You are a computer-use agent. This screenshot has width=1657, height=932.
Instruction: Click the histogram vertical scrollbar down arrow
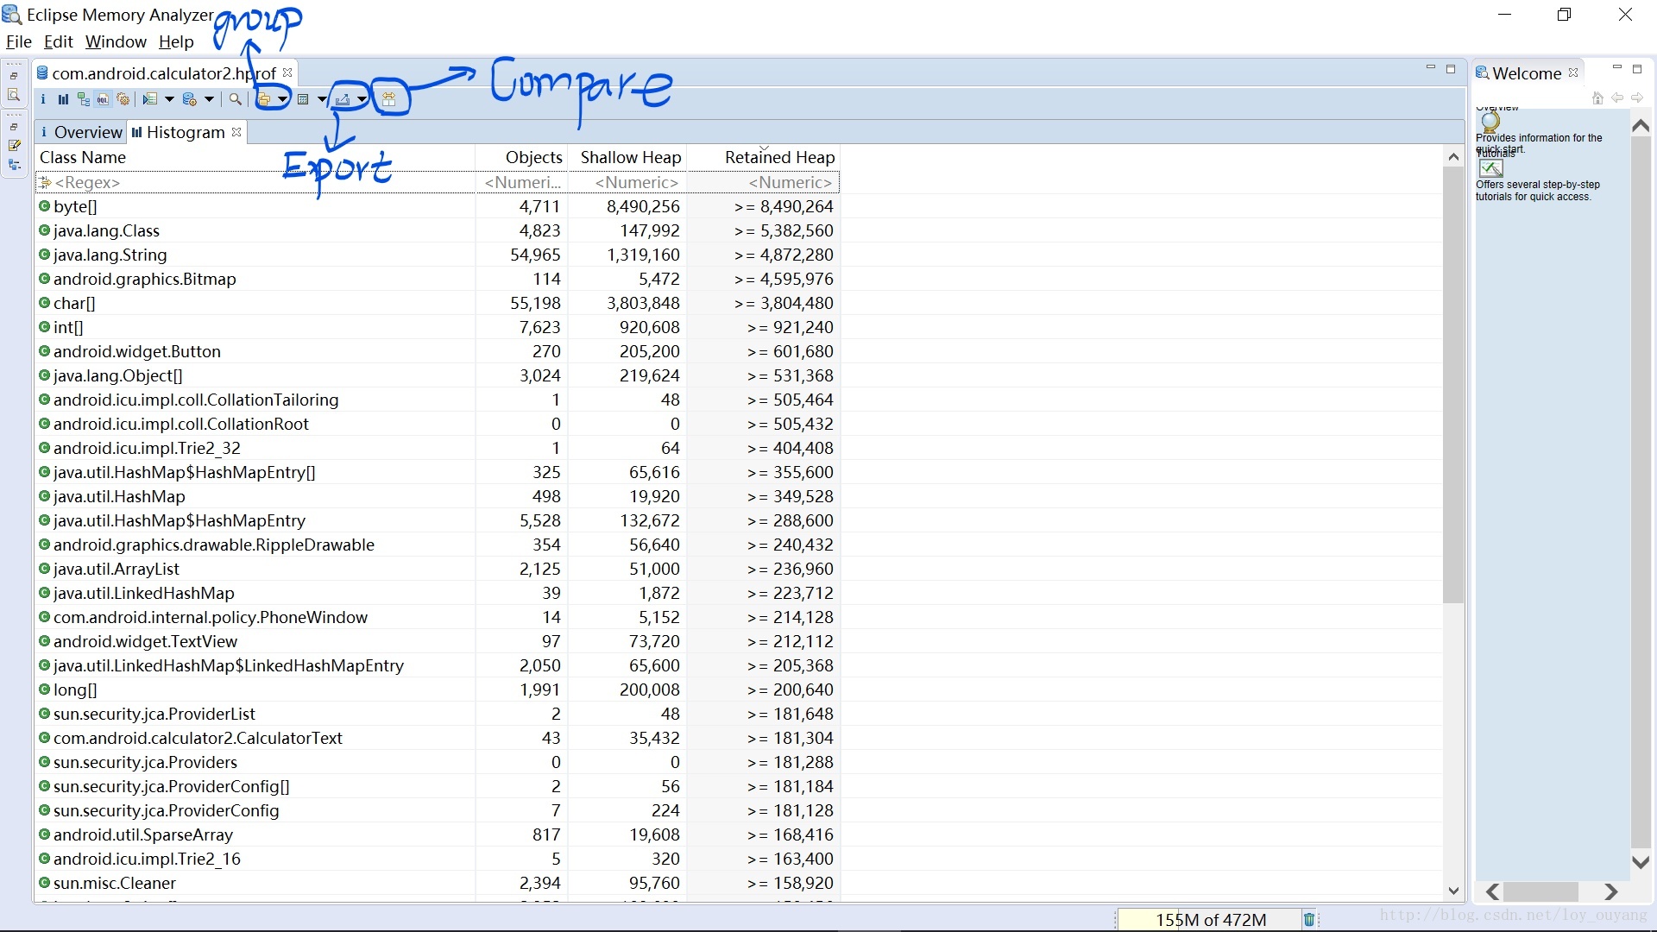[x=1453, y=891]
